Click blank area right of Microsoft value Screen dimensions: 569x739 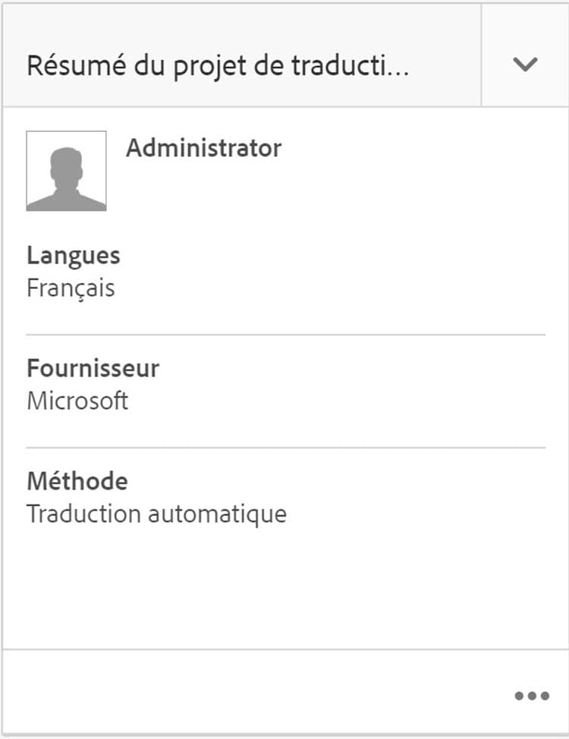click(x=341, y=401)
